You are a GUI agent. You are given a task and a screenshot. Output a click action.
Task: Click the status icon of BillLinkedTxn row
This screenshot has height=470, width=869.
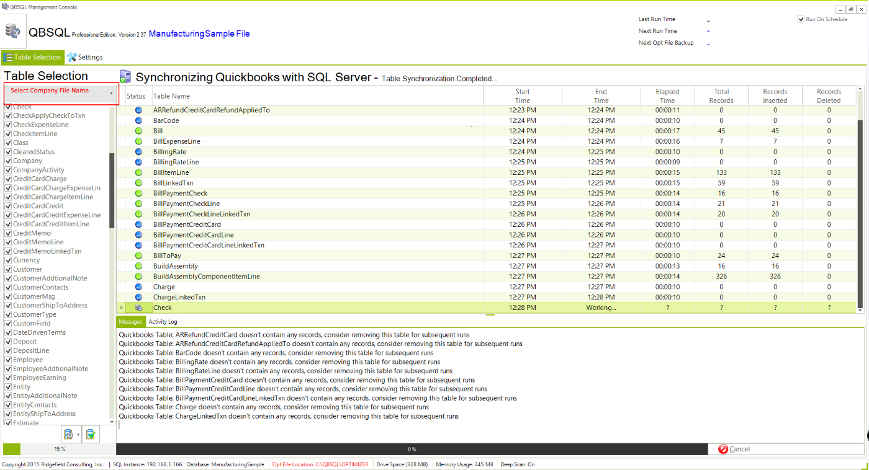[x=138, y=183]
